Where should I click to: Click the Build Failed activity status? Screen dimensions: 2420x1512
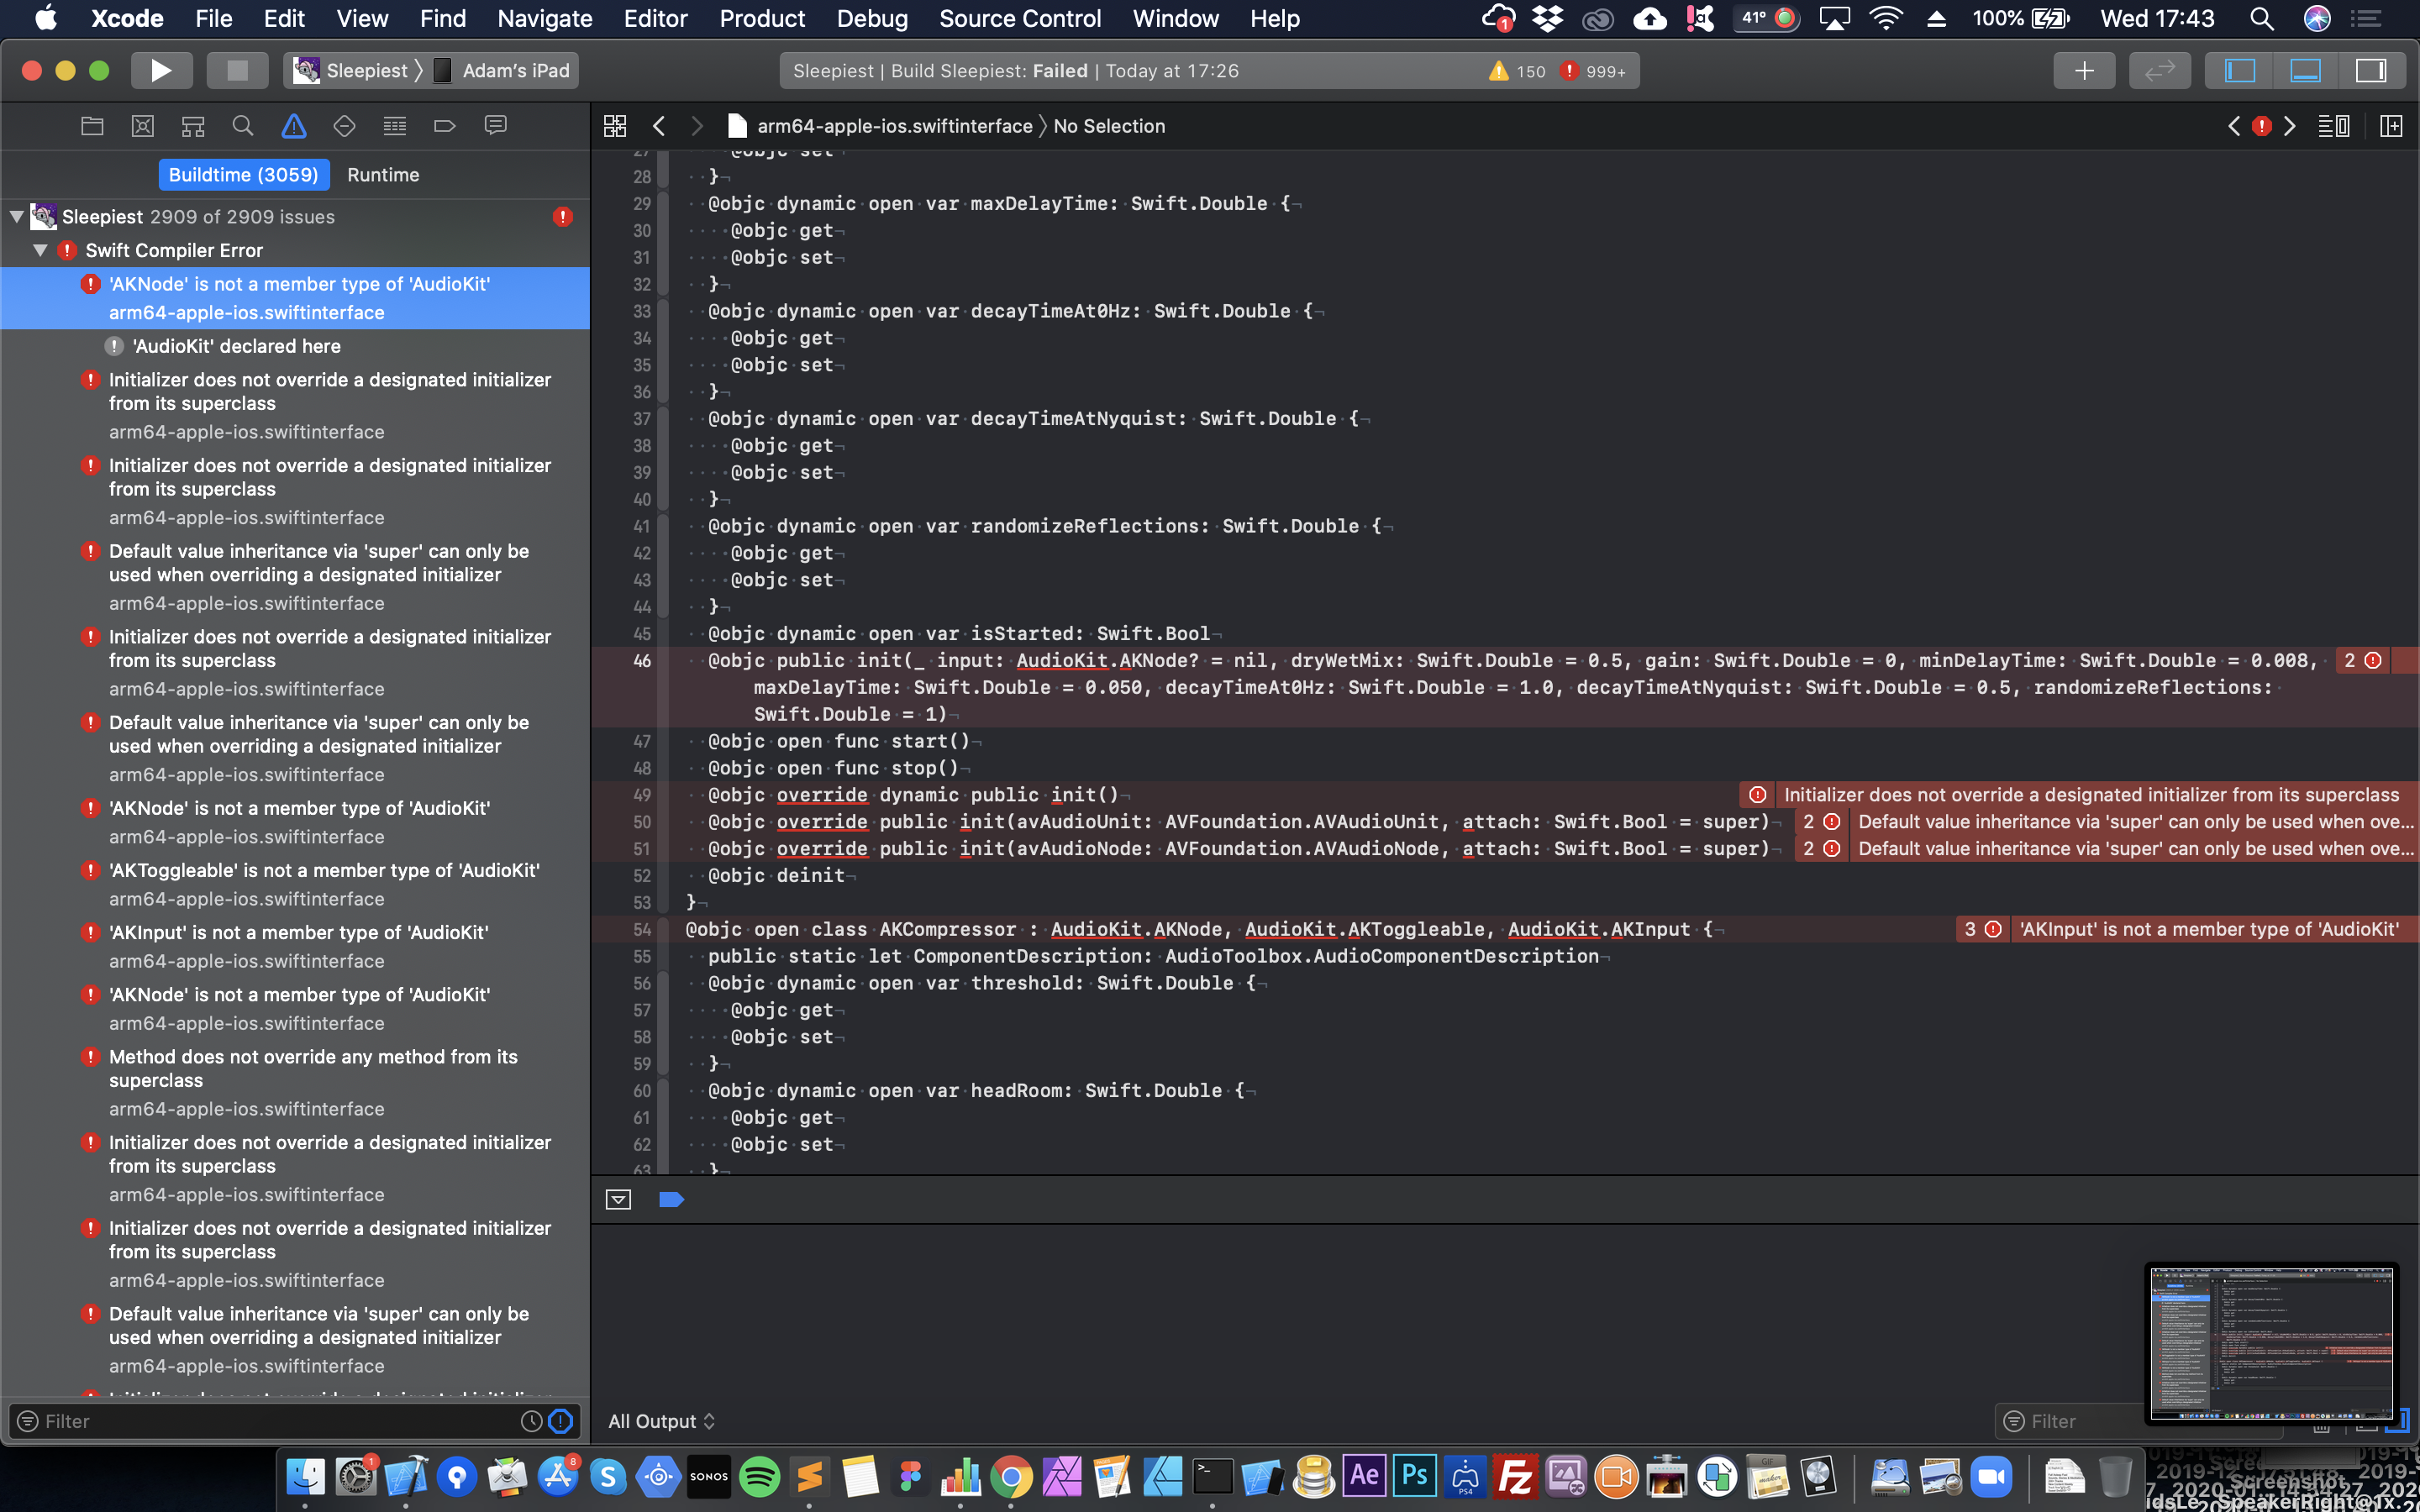tap(1015, 71)
